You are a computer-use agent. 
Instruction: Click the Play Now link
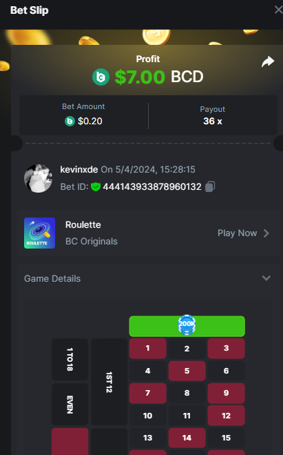click(x=238, y=233)
